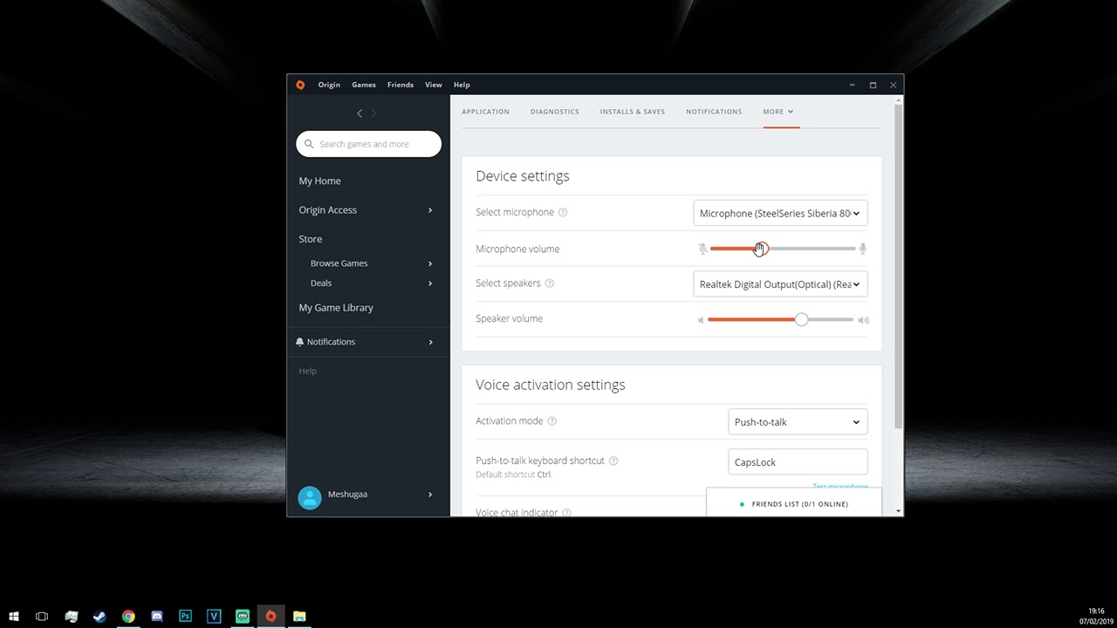Click the Notifications bell icon in the sidebar

300,342
